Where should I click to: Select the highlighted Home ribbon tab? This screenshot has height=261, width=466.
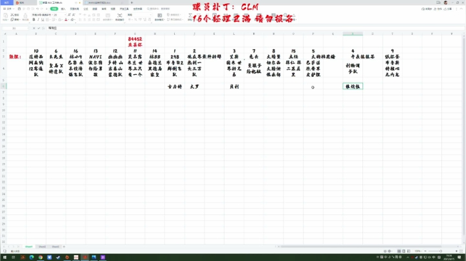pos(54,9)
